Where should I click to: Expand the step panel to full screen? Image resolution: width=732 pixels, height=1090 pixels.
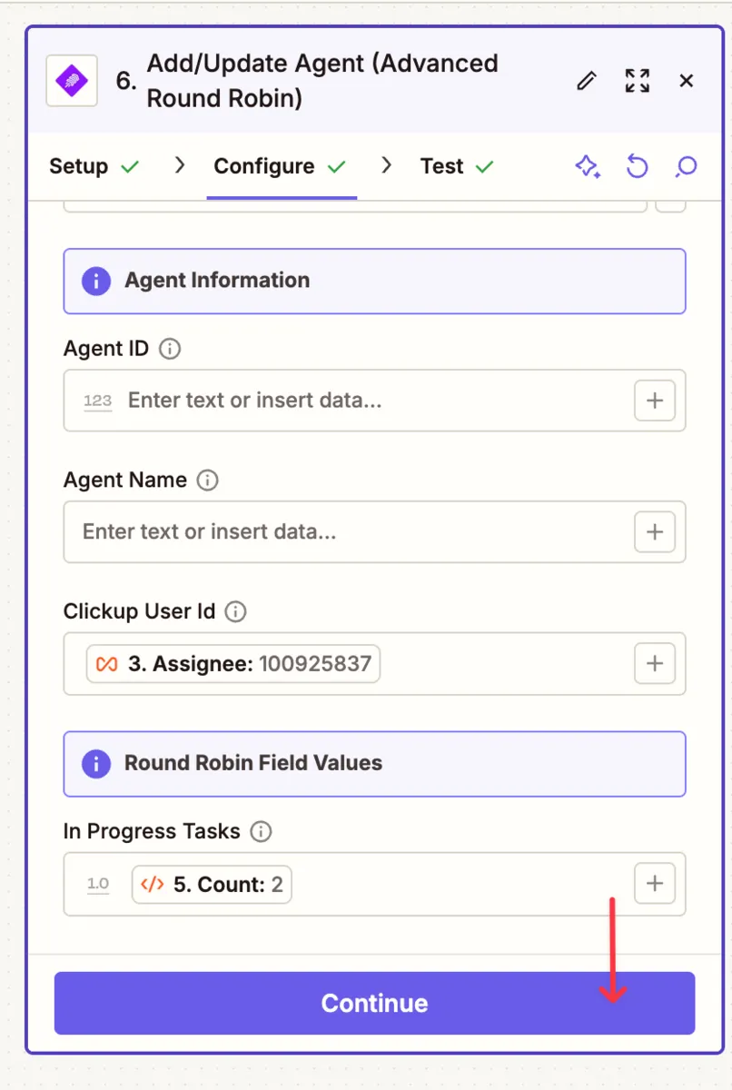click(638, 81)
